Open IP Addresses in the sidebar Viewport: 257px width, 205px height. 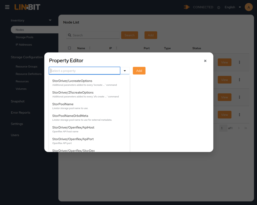tap(24, 45)
